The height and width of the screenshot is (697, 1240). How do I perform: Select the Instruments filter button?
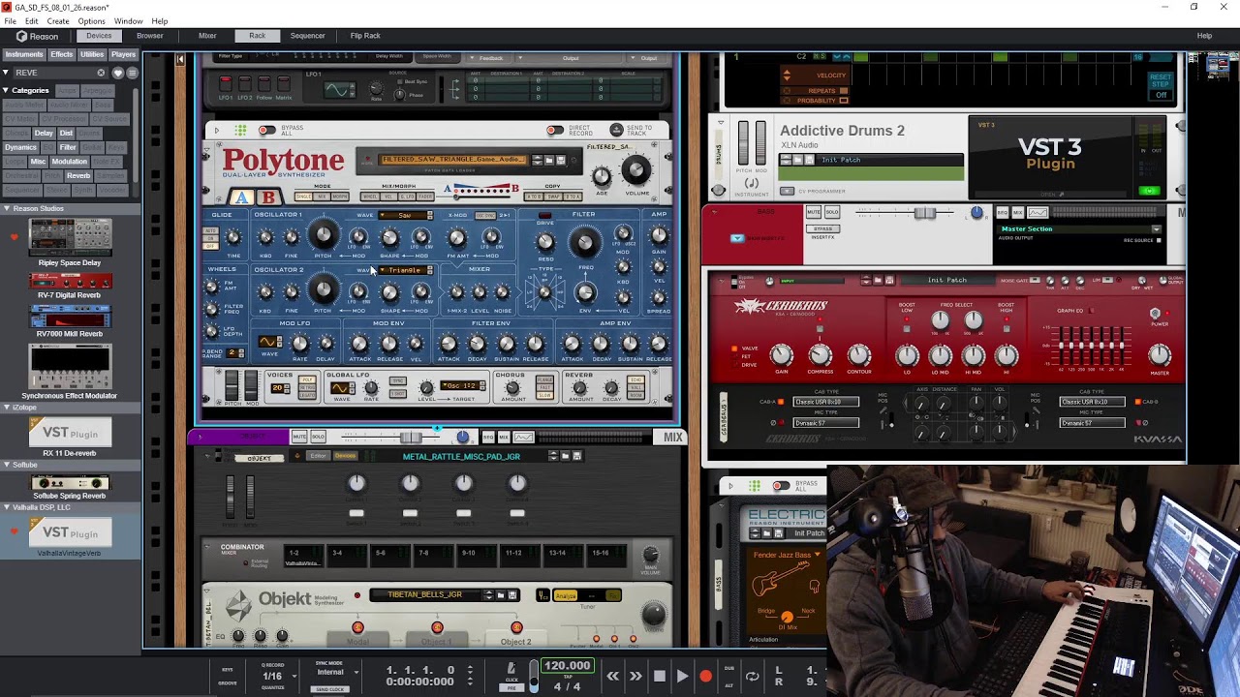tap(24, 54)
